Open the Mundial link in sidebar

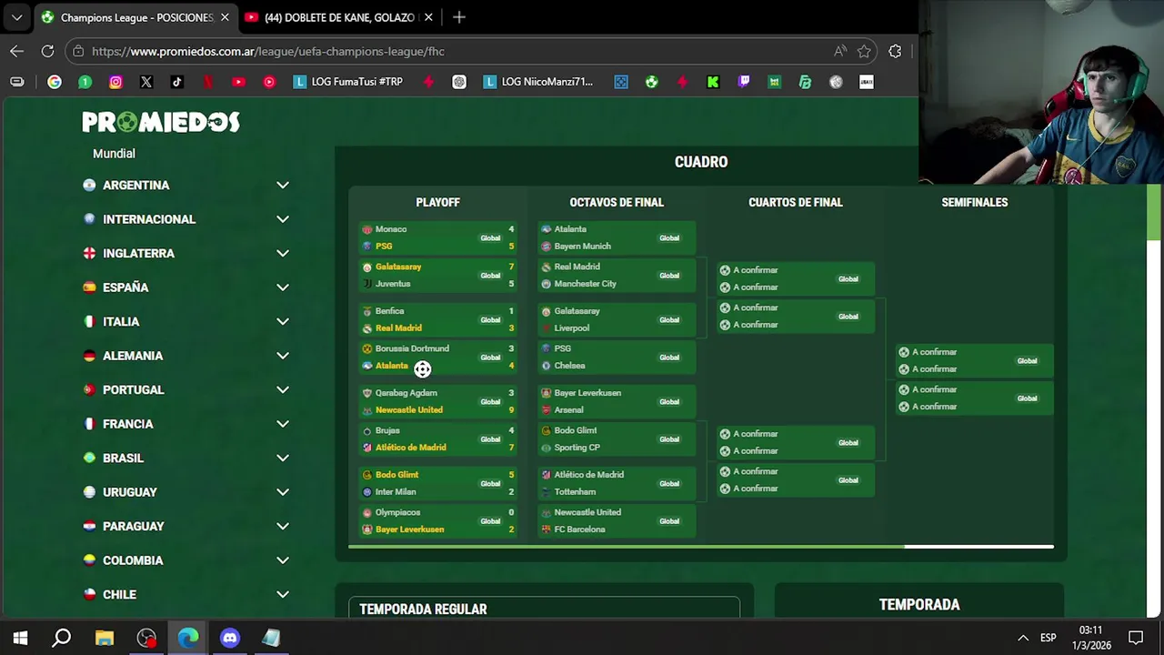coord(114,154)
